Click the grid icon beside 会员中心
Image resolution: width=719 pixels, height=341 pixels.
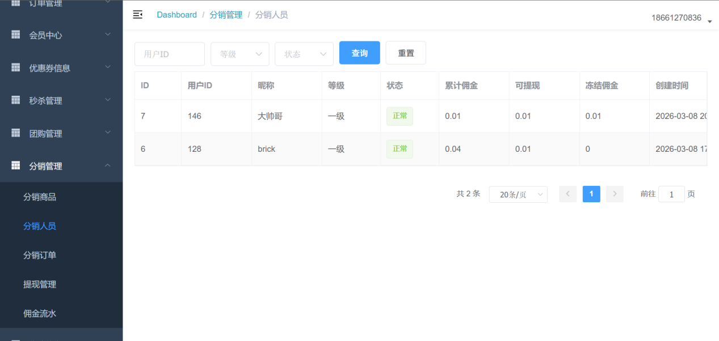(x=16, y=35)
